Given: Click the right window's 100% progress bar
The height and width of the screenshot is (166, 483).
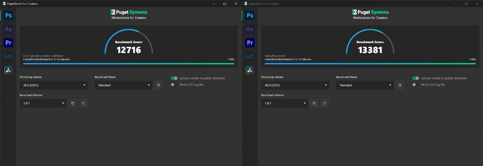Looking at the screenshot, I should [x=370, y=63].
